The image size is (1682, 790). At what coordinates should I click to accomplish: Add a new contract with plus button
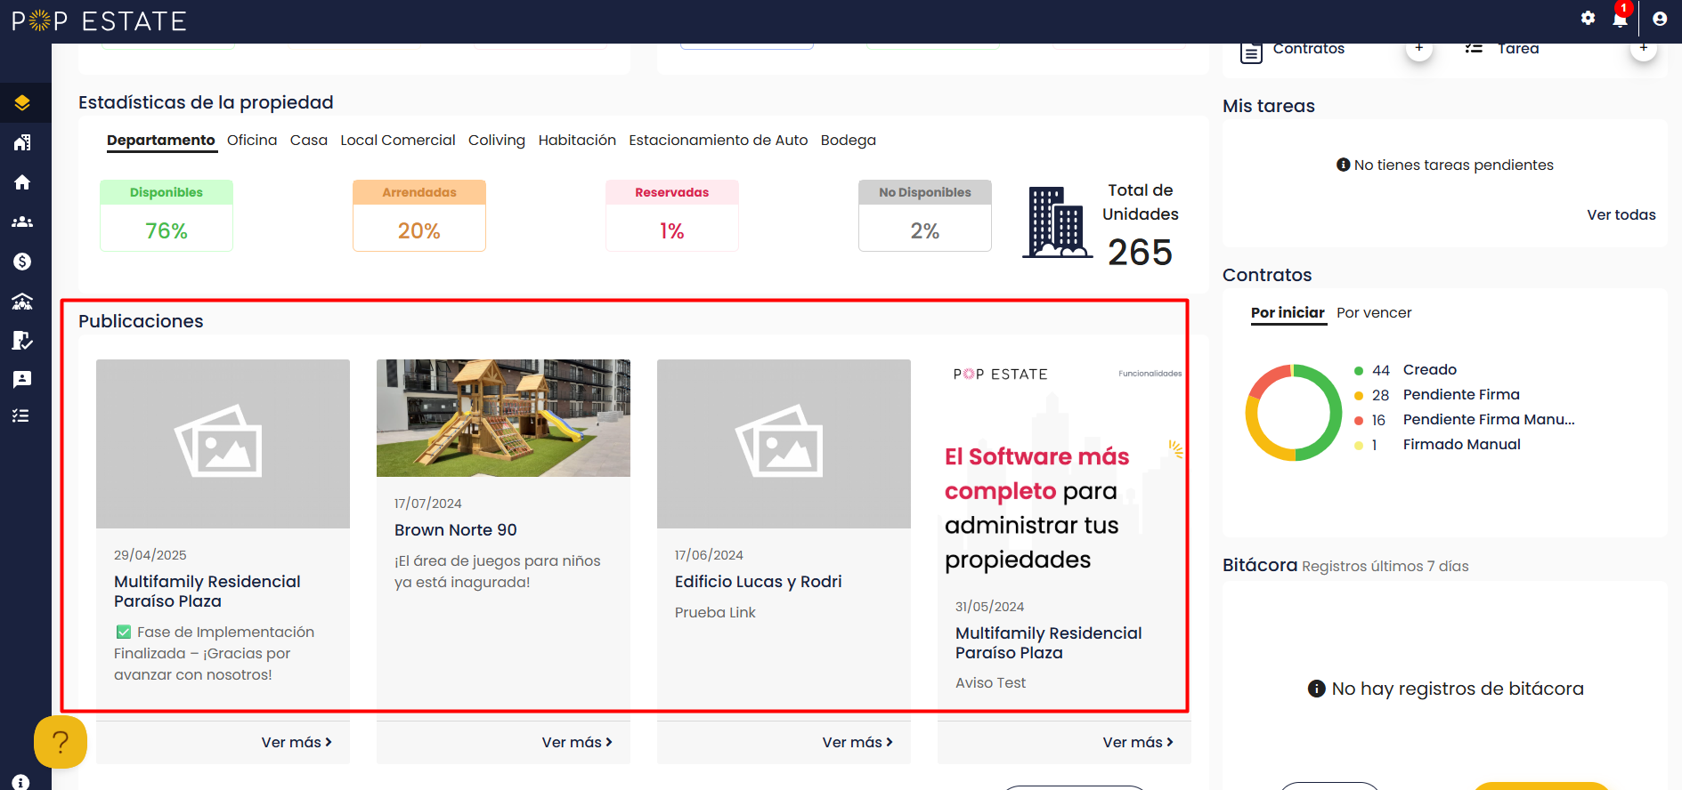[1419, 48]
